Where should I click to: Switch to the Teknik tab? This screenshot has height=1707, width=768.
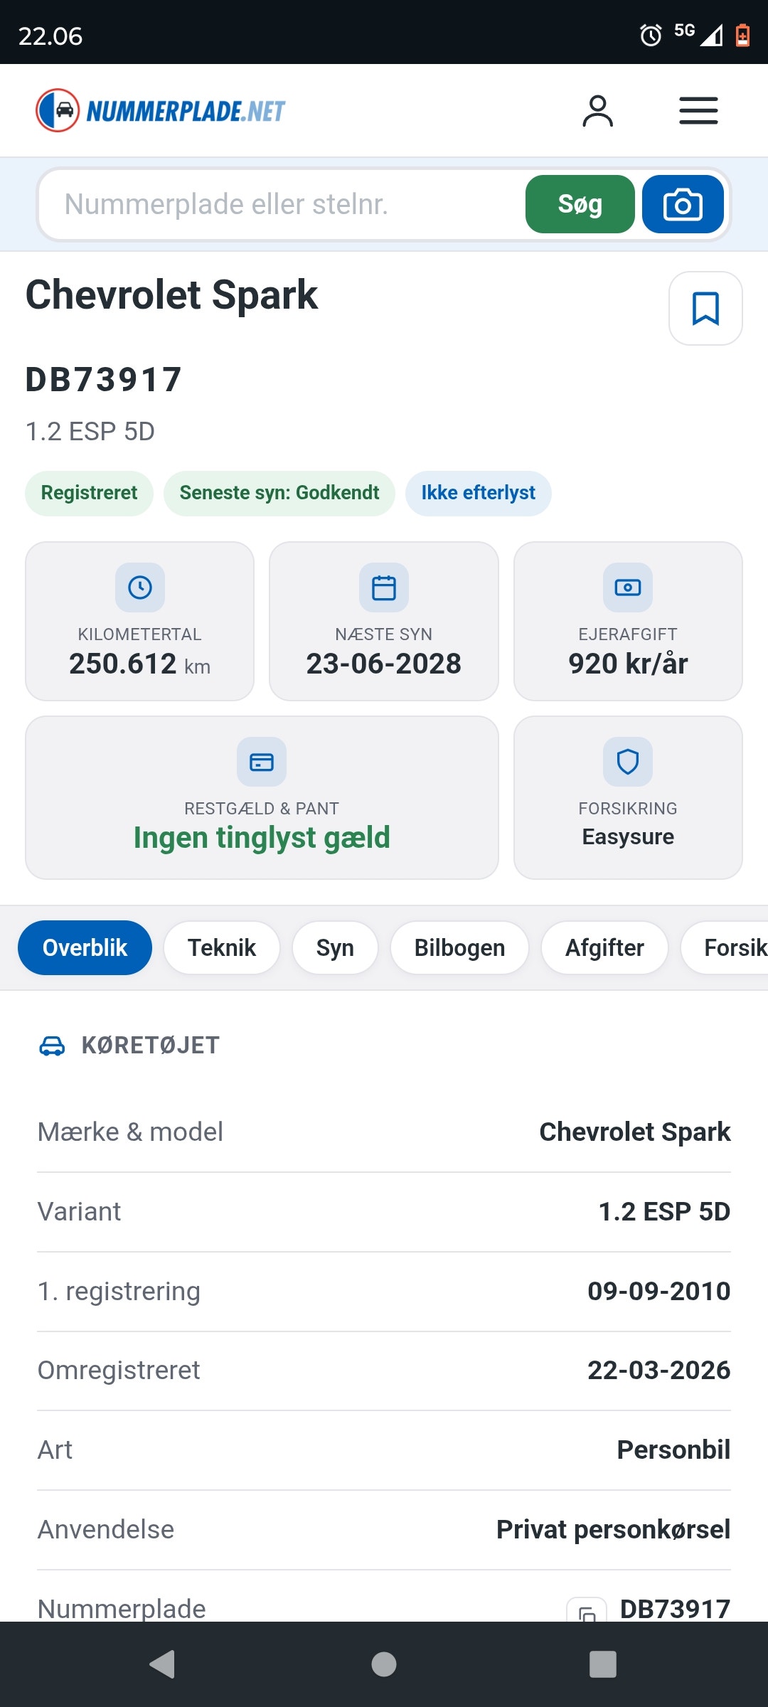(222, 947)
